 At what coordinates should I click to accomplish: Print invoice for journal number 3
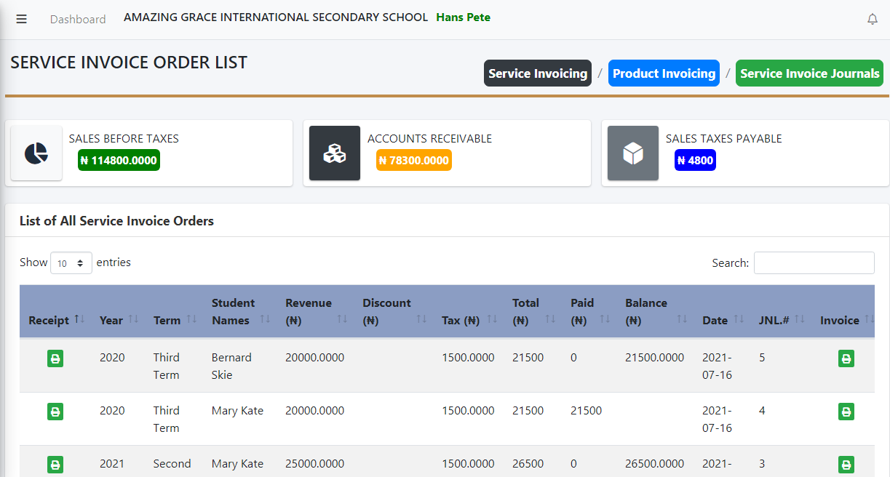coord(846,465)
